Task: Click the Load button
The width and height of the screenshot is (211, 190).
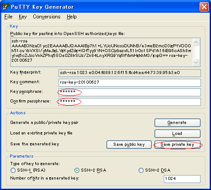Action: pos(177,134)
